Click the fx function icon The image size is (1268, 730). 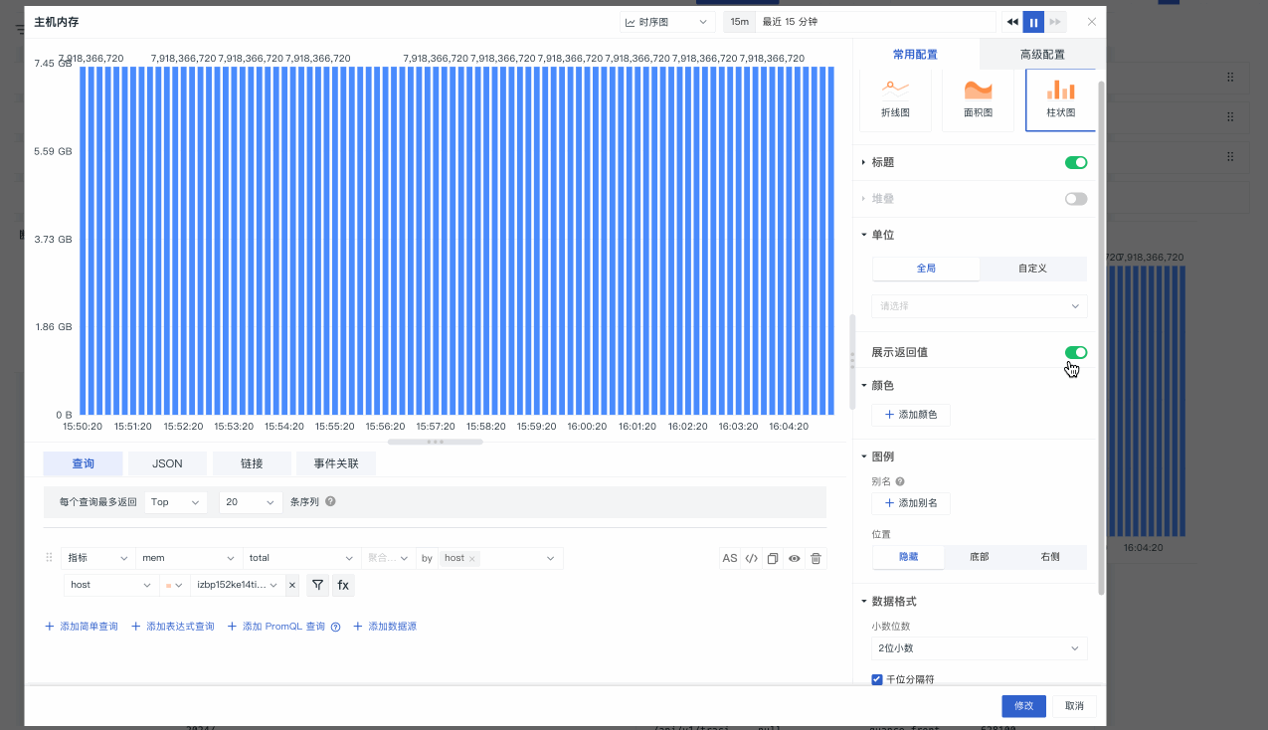[x=343, y=585]
